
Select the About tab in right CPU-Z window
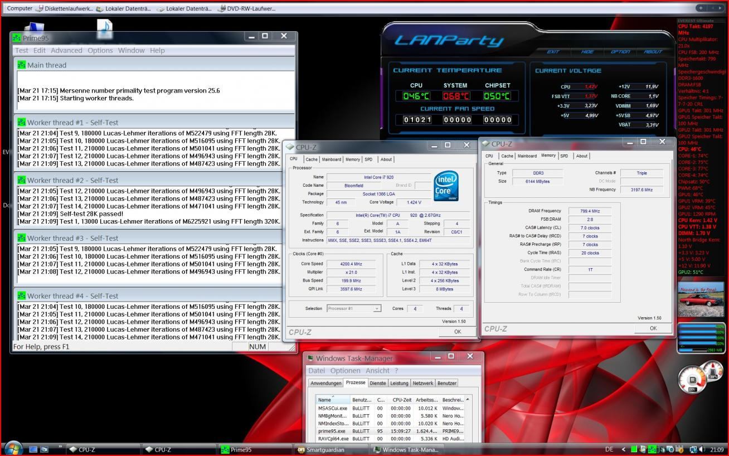point(582,156)
